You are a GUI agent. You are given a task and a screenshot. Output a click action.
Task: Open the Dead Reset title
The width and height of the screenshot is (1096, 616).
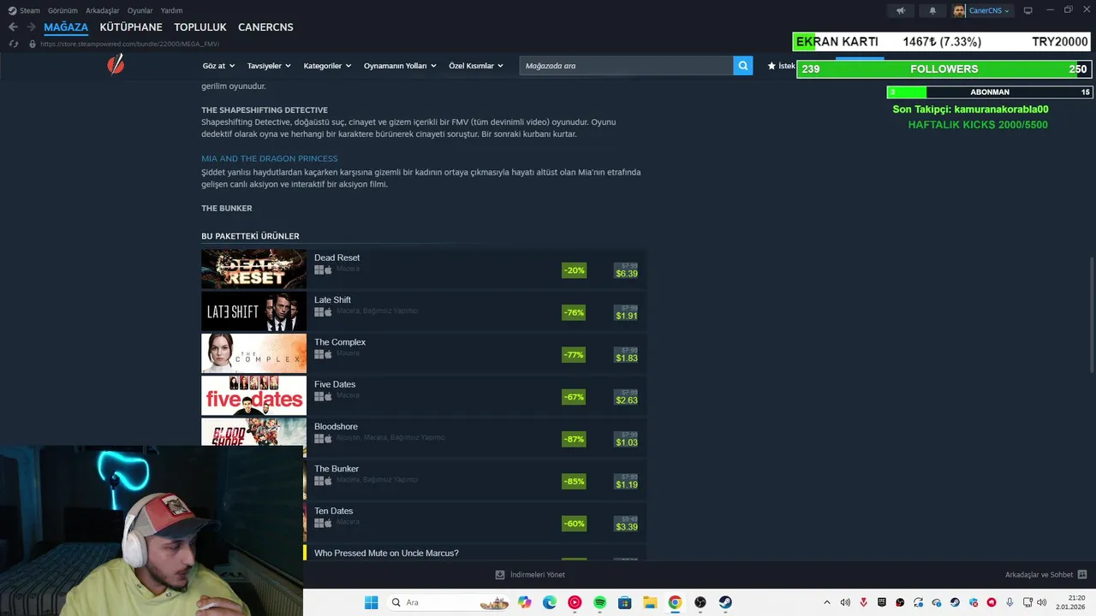click(x=337, y=258)
